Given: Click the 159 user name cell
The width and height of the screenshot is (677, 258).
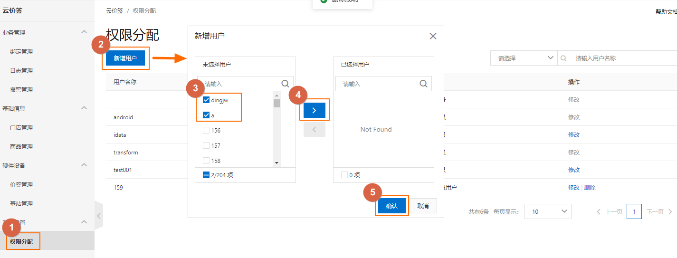Looking at the screenshot, I should [118, 188].
